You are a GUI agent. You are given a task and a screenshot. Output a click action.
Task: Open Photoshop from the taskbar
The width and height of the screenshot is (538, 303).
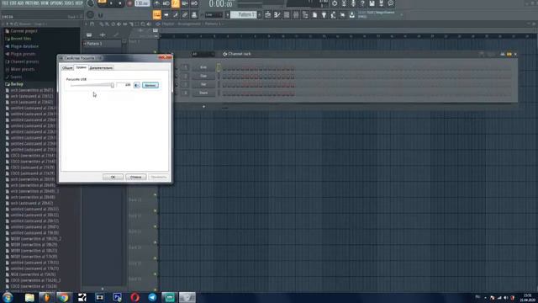click(x=117, y=297)
